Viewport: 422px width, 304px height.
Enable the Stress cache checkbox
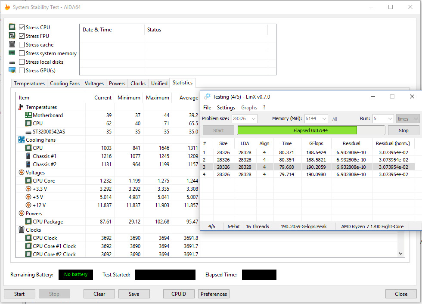22,45
